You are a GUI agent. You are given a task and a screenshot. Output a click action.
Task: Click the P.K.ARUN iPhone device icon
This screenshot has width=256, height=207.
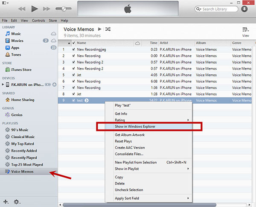point(8,85)
